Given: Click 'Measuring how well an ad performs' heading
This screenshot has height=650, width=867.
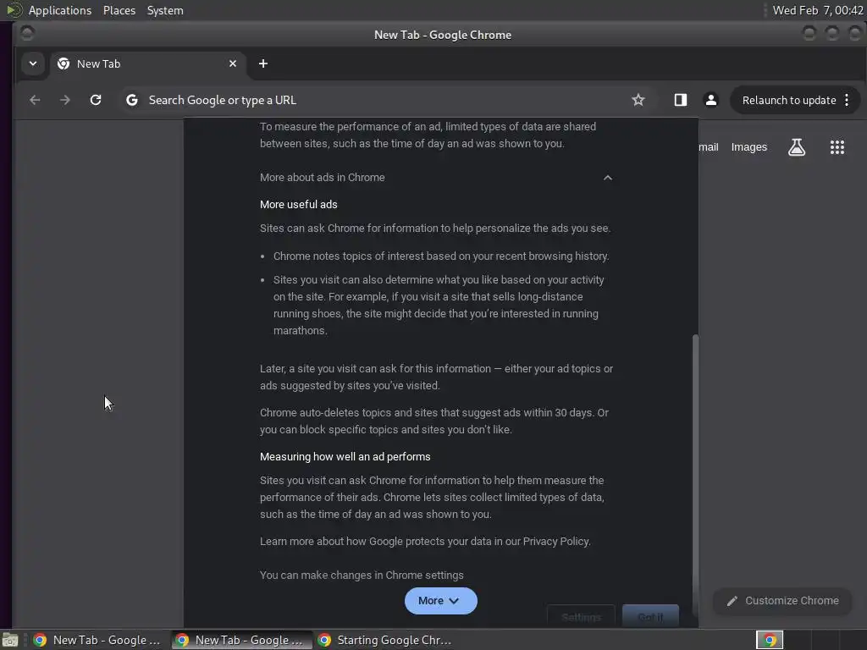Looking at the screenshot, I should pos(345,456).
